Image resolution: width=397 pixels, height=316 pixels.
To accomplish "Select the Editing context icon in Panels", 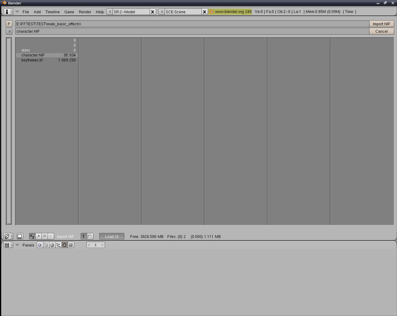I will [64, 245].
